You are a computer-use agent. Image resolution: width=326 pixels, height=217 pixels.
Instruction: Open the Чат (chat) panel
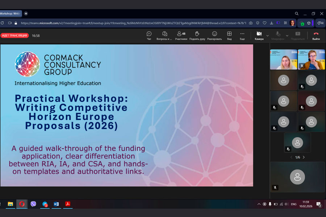[x=149, y=35]
